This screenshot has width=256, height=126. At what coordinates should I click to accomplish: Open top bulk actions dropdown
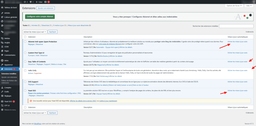click(35, 32)
